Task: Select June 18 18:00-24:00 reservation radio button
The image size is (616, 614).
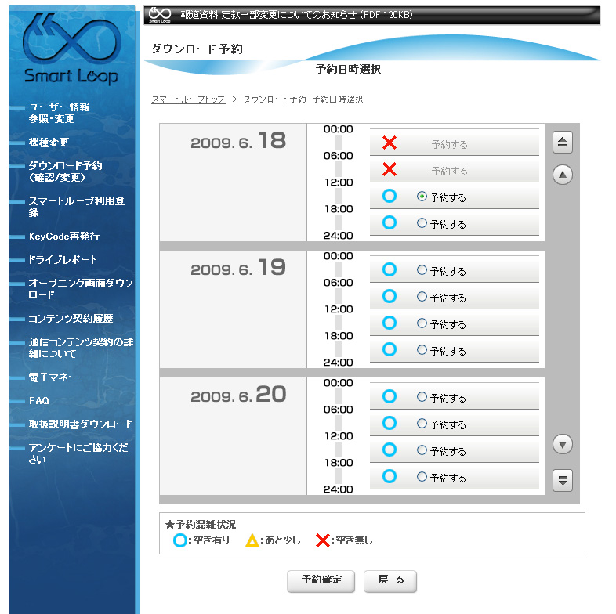Action: 422,223
